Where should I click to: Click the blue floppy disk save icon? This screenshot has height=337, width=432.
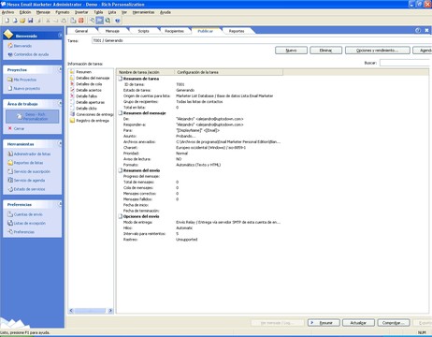30,21
